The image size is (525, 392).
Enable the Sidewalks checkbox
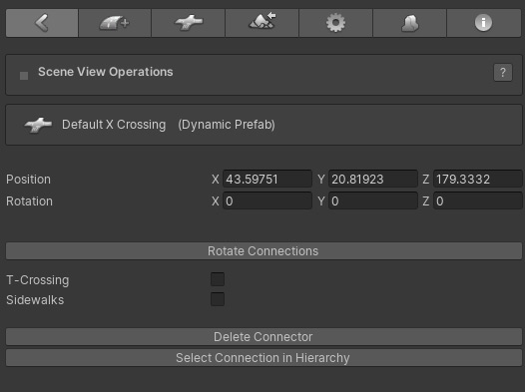pos(218,299)
